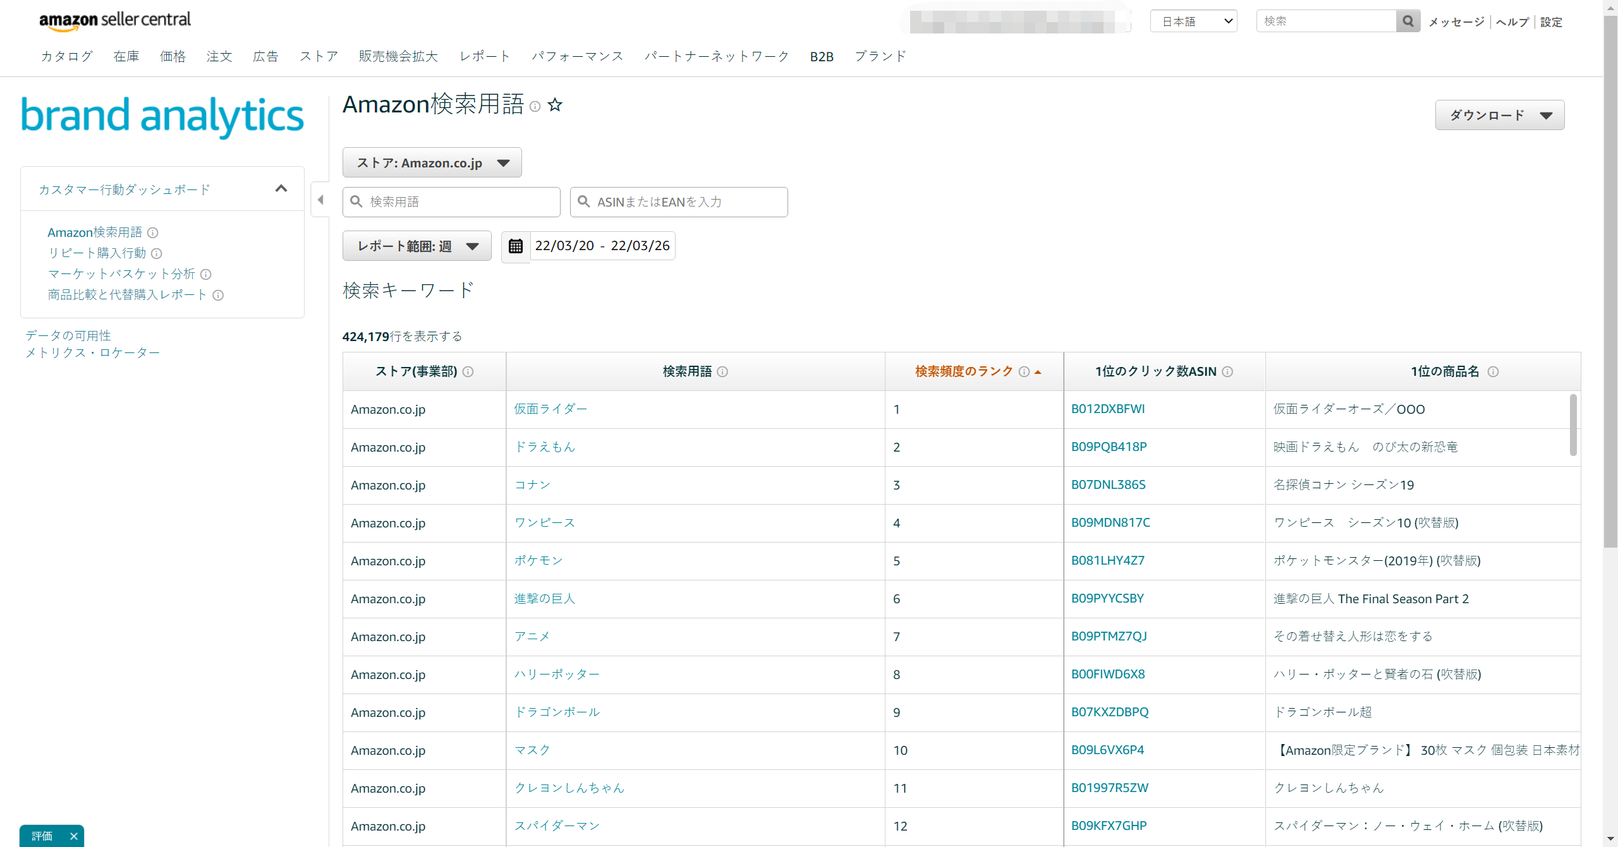Open リピート購入行動 report in sidebar
This screenshot has height=847, width=1618.
pyautogui.click(x=97, y=253)
